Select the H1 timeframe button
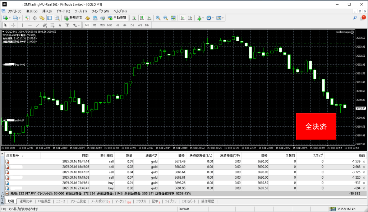Viewport: 368px width, 212px height. pyautogui.click(x=117, y=25)
